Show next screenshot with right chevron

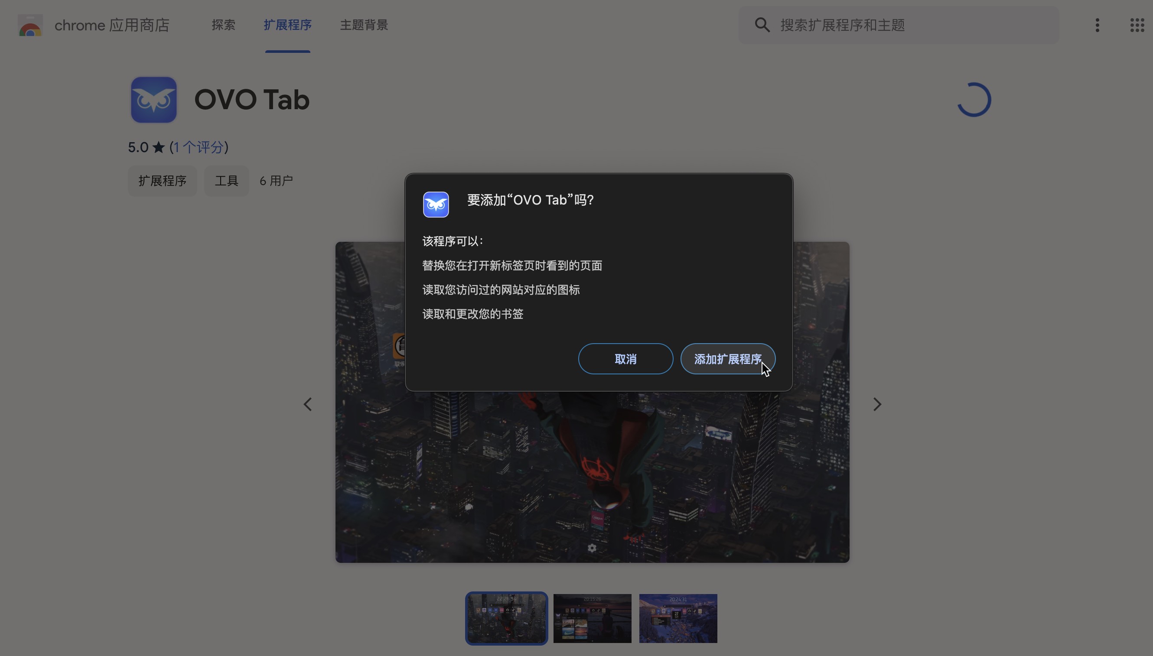(877, 404)
